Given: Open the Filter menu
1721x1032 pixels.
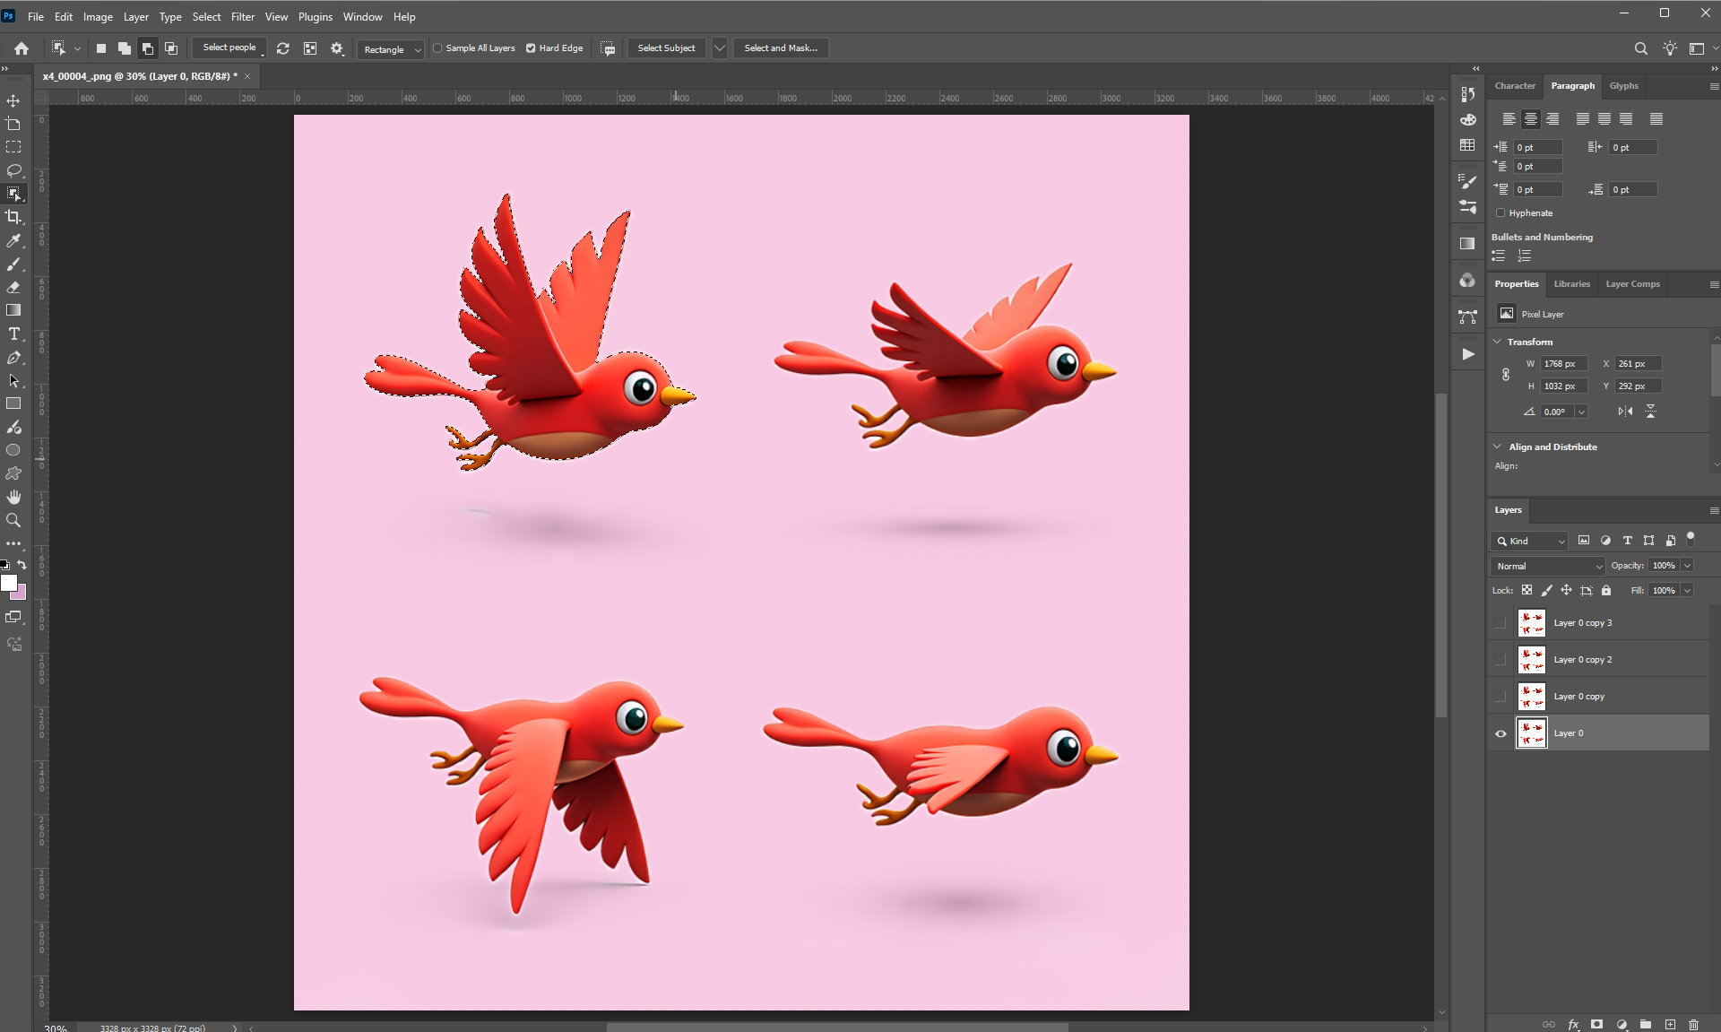Looking at the screenshot, I should (242, 16).
